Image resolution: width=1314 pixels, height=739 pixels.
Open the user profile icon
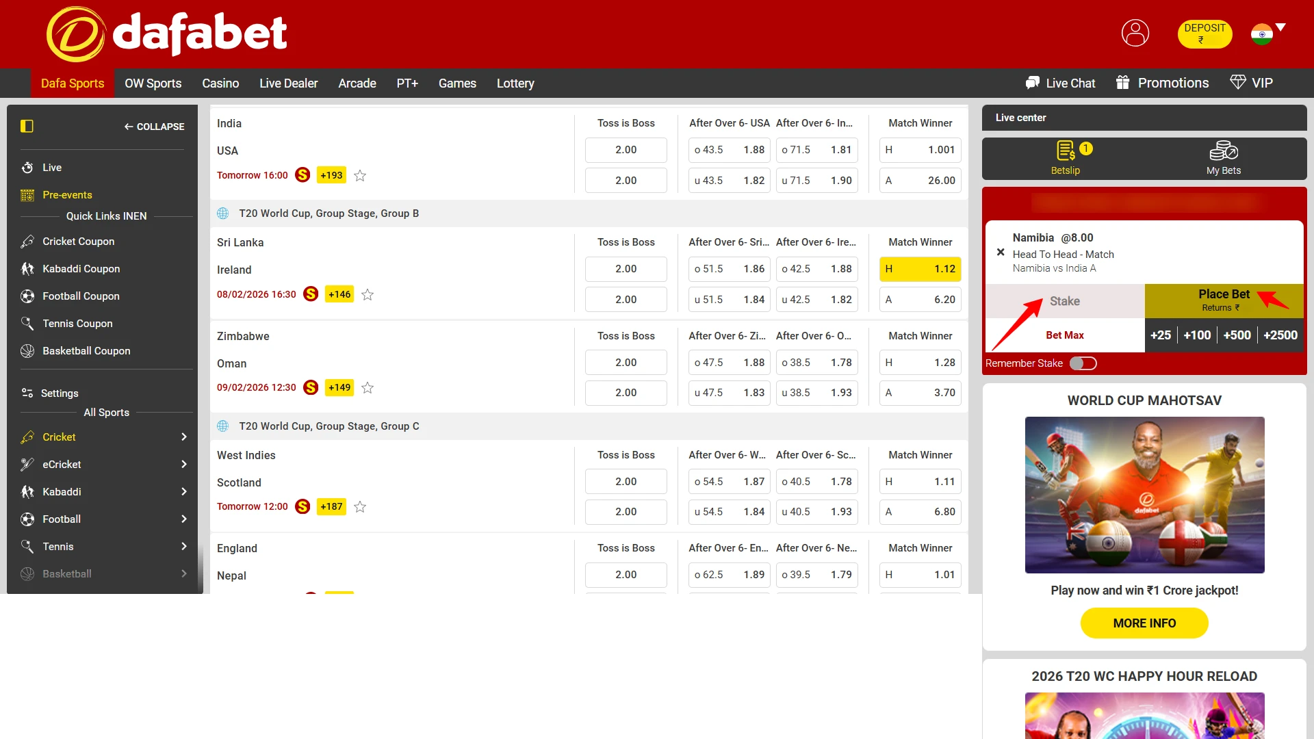pos(1135,33)
